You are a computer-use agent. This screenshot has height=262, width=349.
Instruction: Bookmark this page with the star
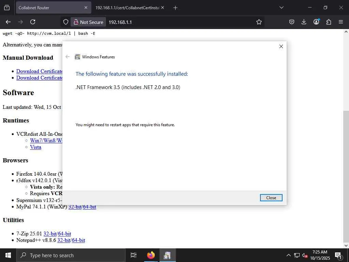(259, 22)
